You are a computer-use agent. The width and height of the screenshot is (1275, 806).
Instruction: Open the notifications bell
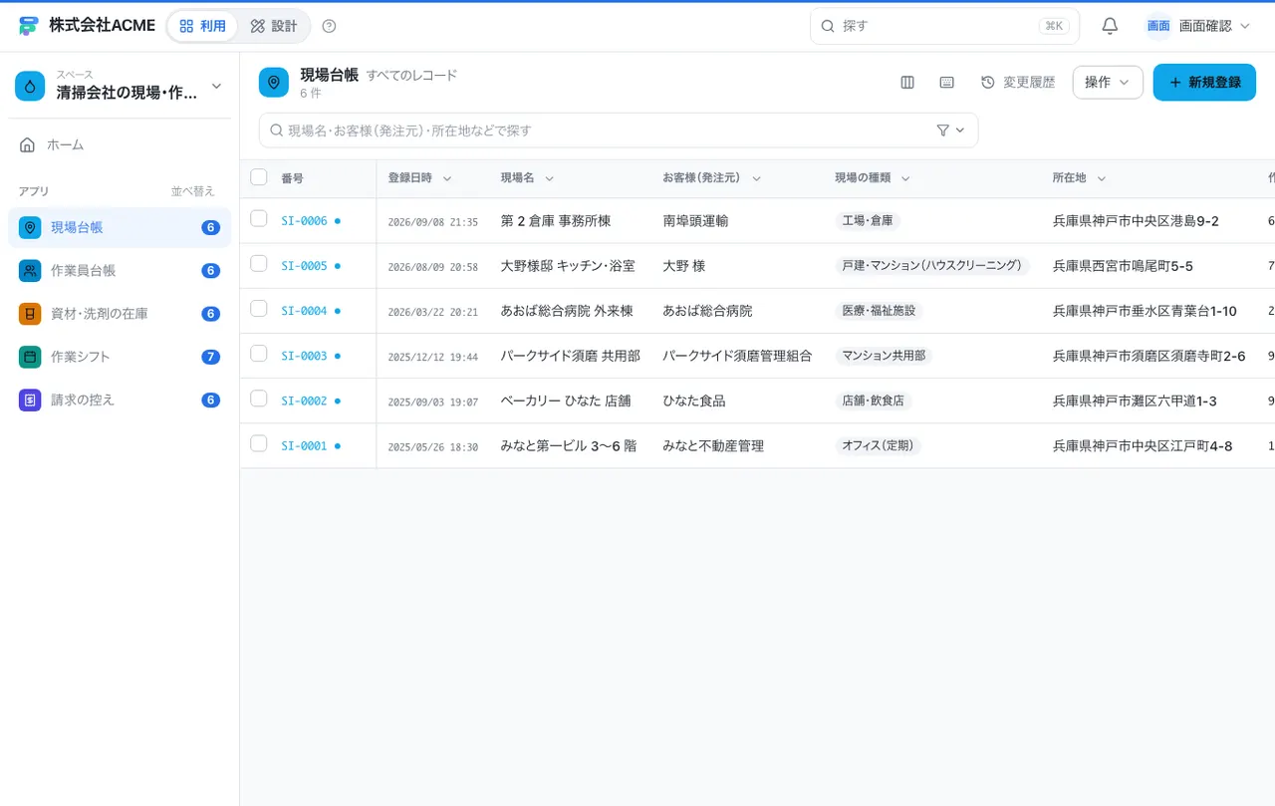[x=1110, y=26]
